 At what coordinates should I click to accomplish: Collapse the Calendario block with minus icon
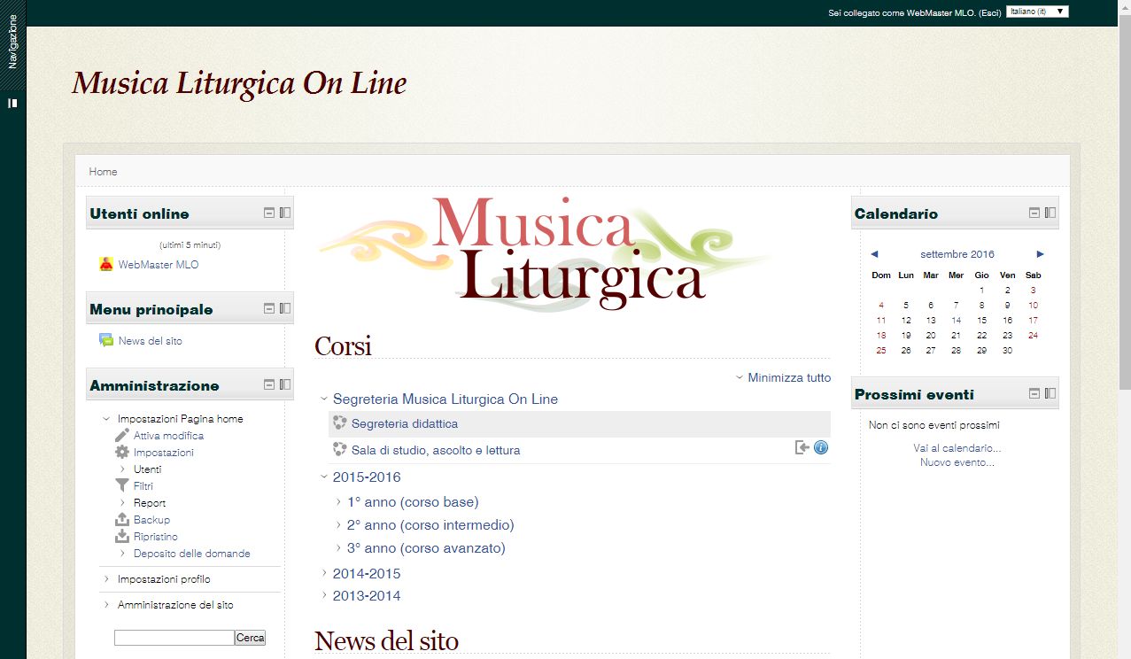click(1034, 213)
